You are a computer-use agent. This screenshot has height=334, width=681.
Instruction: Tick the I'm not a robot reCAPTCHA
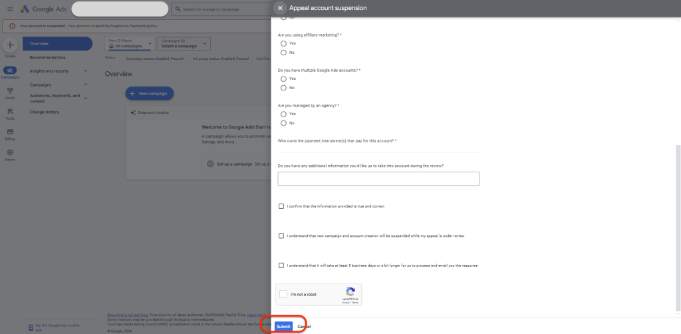tap(284, 294)
